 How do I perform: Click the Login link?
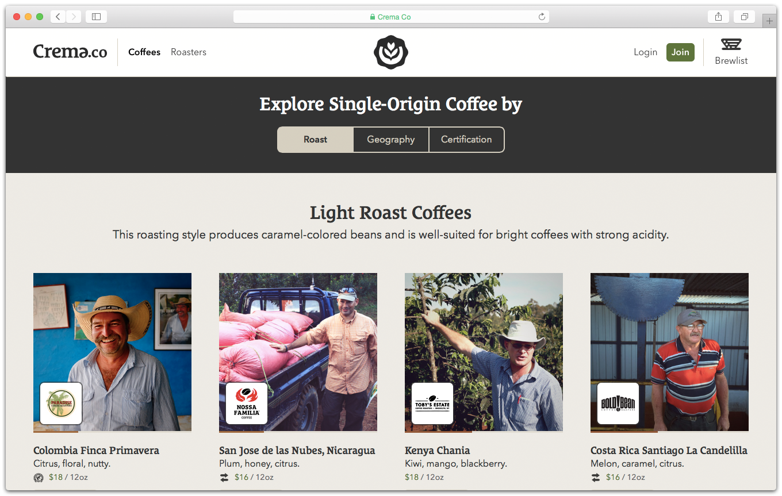(645, 52)
